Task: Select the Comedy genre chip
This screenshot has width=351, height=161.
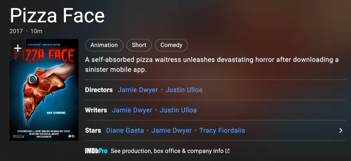Action: point(171,45)
